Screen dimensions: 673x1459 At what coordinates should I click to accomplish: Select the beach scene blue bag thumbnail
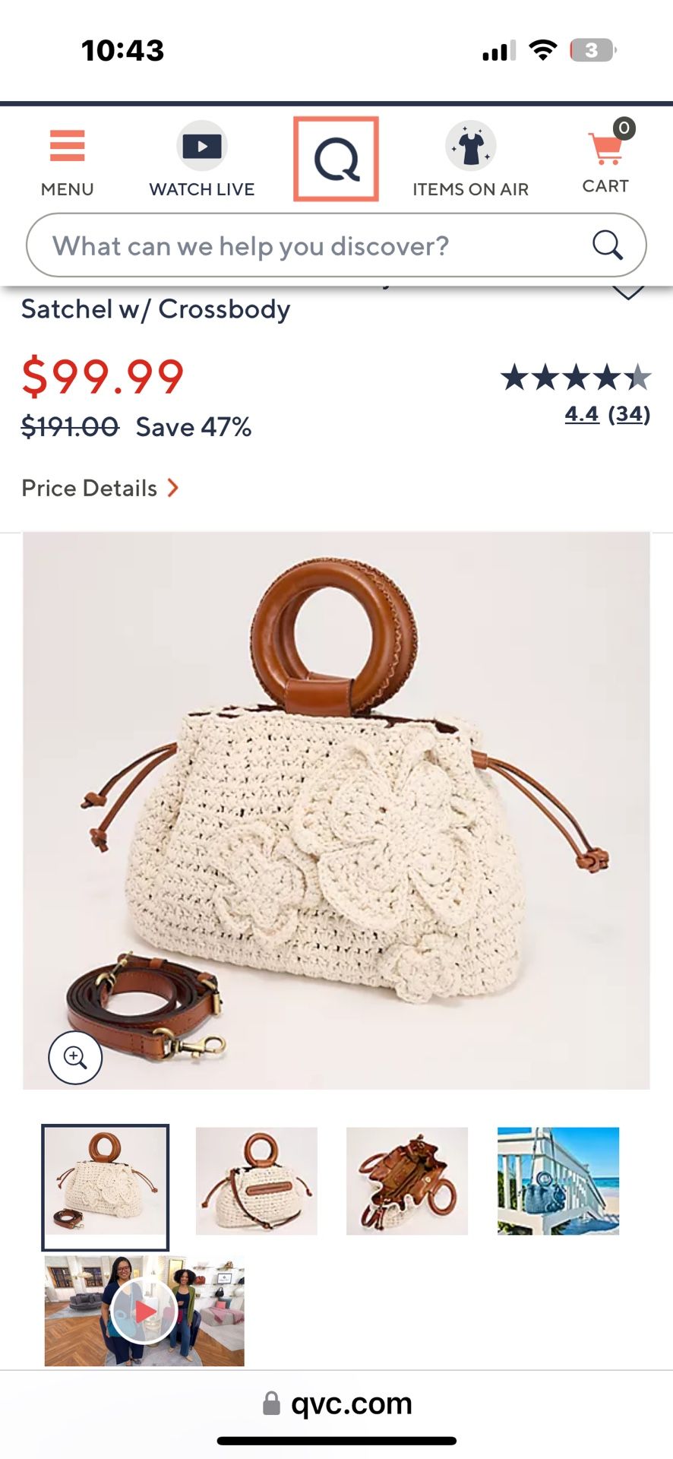point(558,1181)
